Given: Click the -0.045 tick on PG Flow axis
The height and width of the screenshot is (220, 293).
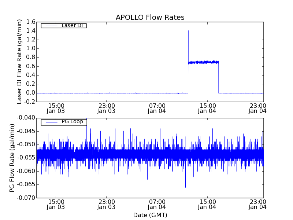Looking at the screenshot, I should pyautogui.click(x=26, y=131).
